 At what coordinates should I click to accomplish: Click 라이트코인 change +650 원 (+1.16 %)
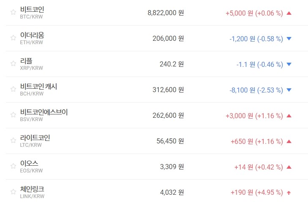(x=256, y=141)
